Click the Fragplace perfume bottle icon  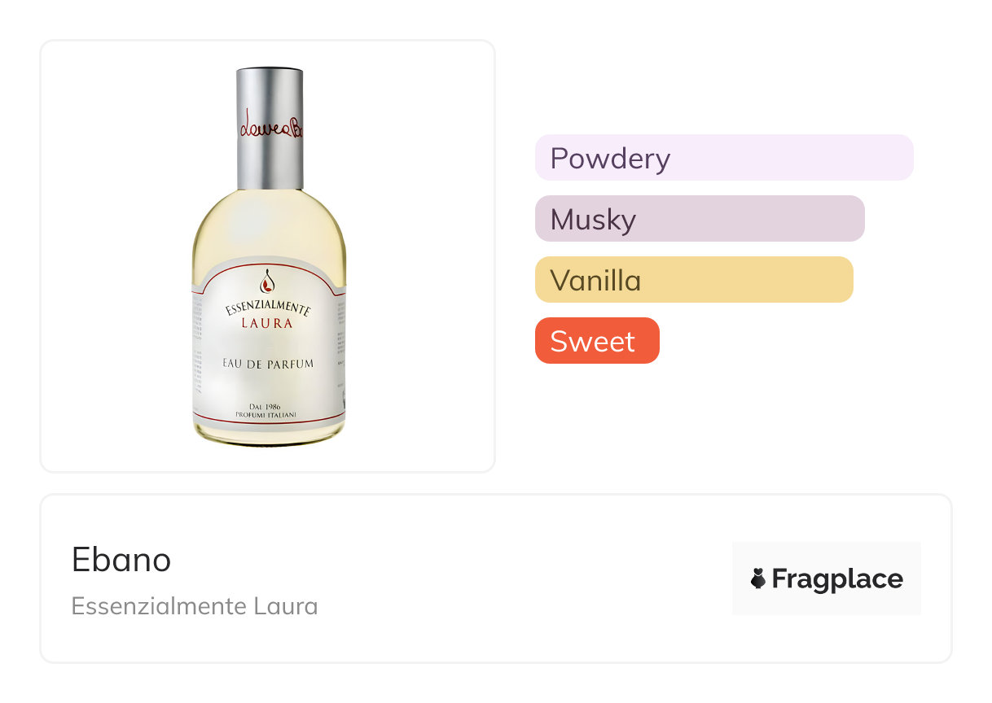(758, 579)
